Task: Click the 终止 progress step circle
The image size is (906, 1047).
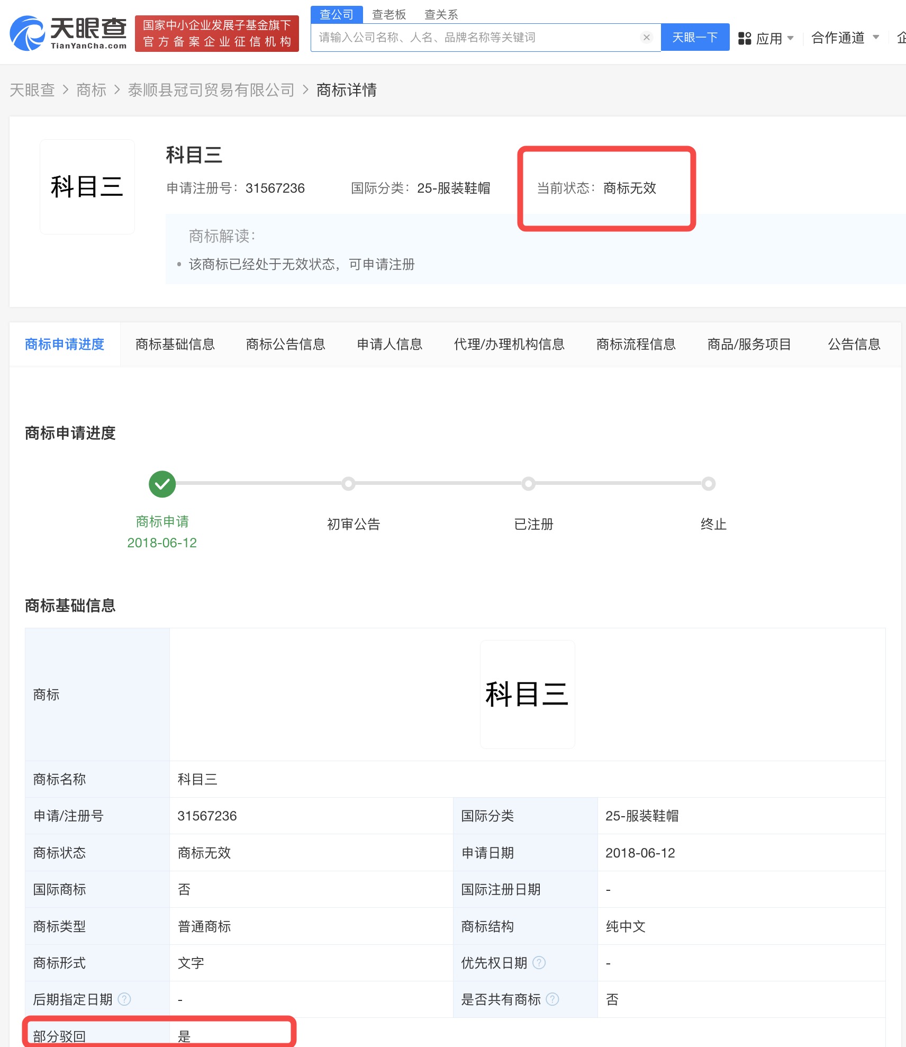Action: click(709, 484)
